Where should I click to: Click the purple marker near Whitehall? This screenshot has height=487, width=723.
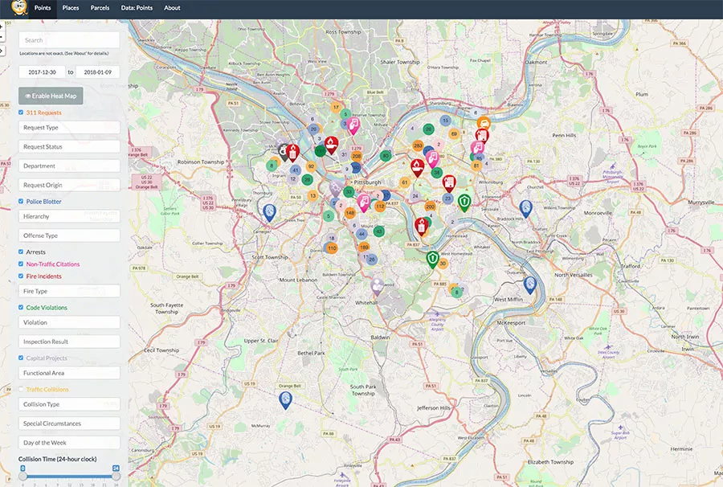point(377,285)
